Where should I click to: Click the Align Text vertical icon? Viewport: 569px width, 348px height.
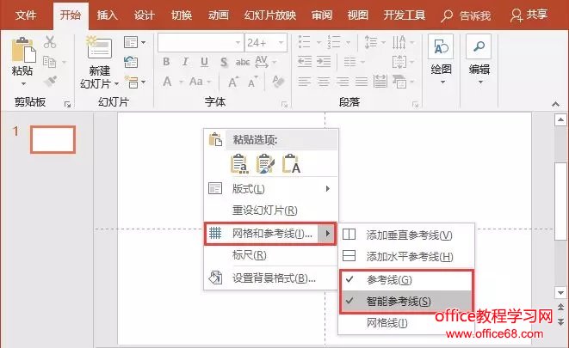[399, 62]
